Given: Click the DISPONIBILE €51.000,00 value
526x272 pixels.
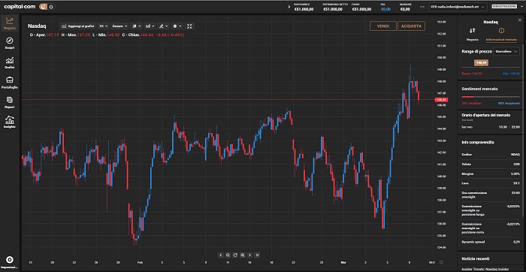Looking at the screenshot, I should click(304, 9).
